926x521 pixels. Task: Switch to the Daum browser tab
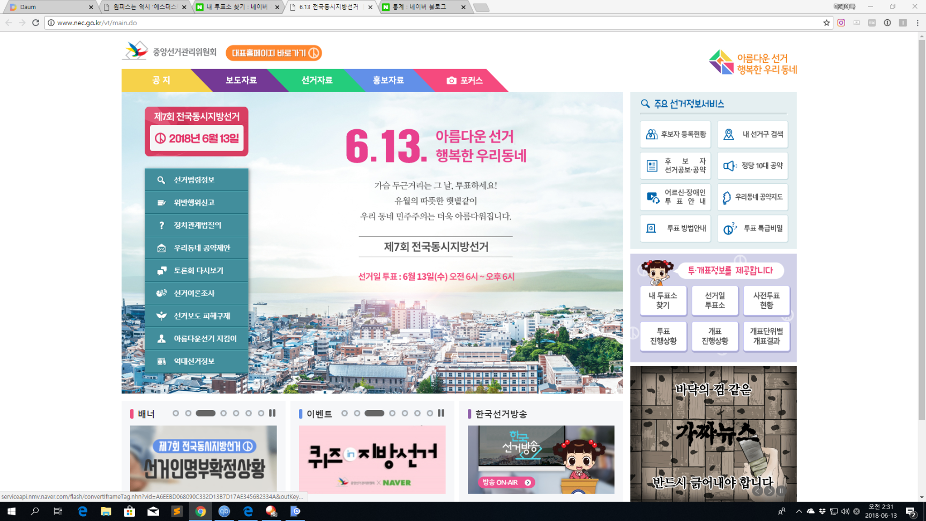coord(51,7)
